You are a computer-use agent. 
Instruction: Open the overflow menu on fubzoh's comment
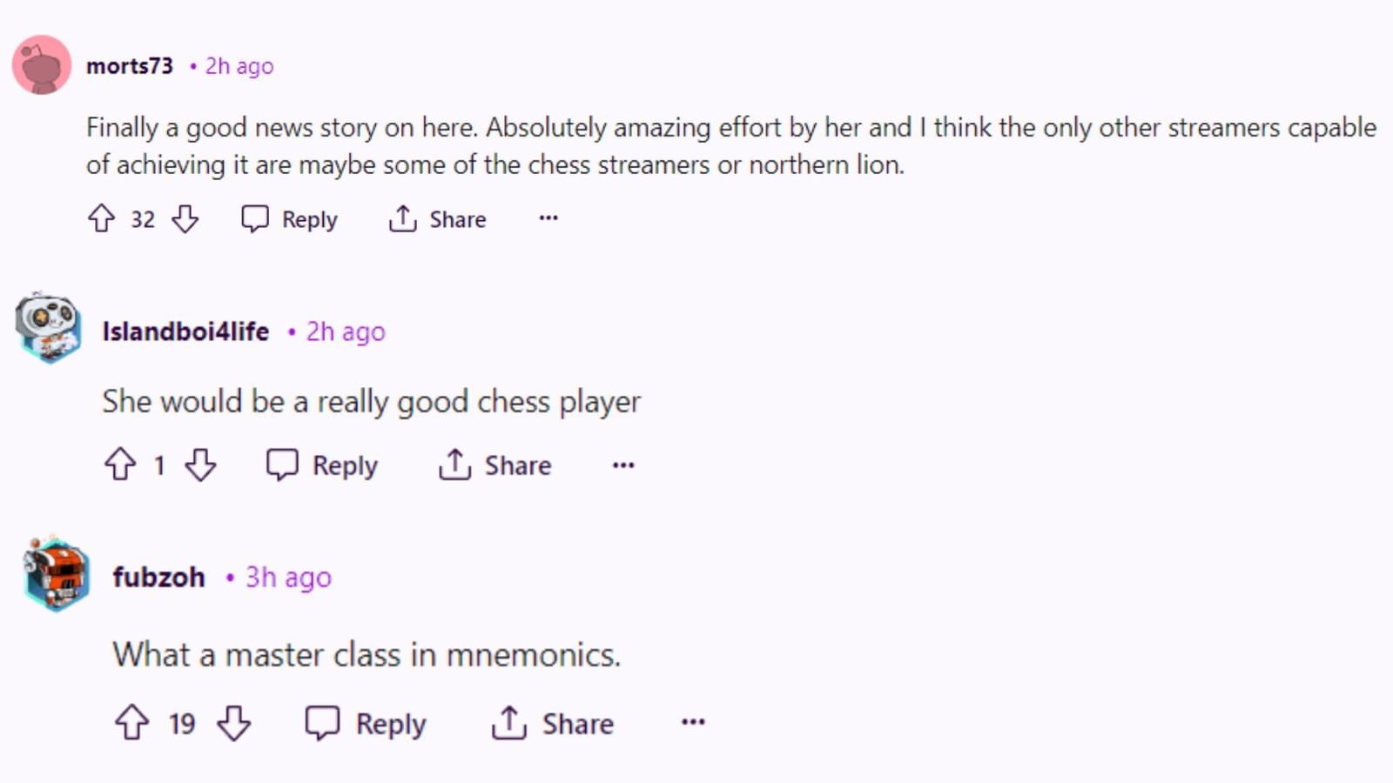click(693, 723)
